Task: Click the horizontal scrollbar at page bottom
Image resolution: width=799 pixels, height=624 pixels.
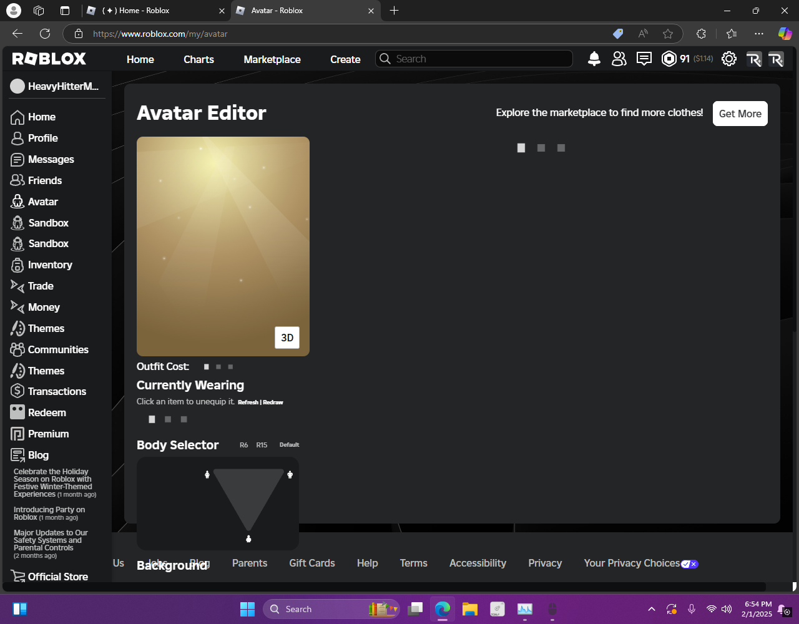Action: 385,587
